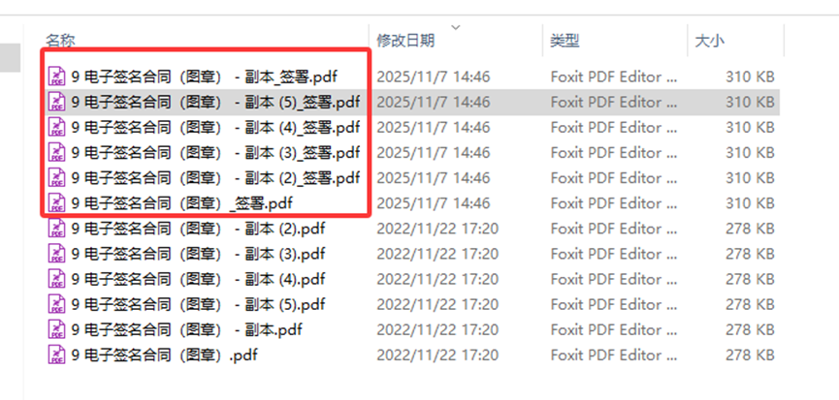Viewport: 839px width, 400px height.
Task: Click the 2025/11/7 14:46 date of 副本_签署.pdf
Action: coord(434,77)
